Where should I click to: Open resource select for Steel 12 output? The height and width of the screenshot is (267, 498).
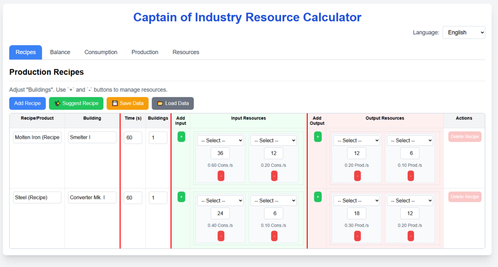pos(410,201)
